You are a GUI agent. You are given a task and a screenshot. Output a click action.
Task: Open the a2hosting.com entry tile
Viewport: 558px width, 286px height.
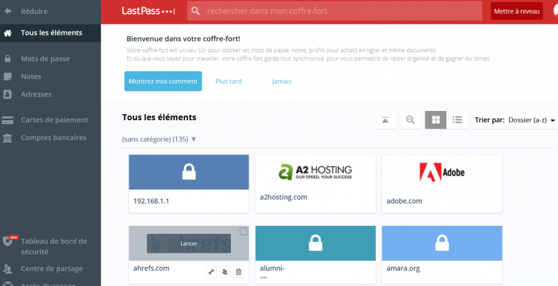point(315,184)
